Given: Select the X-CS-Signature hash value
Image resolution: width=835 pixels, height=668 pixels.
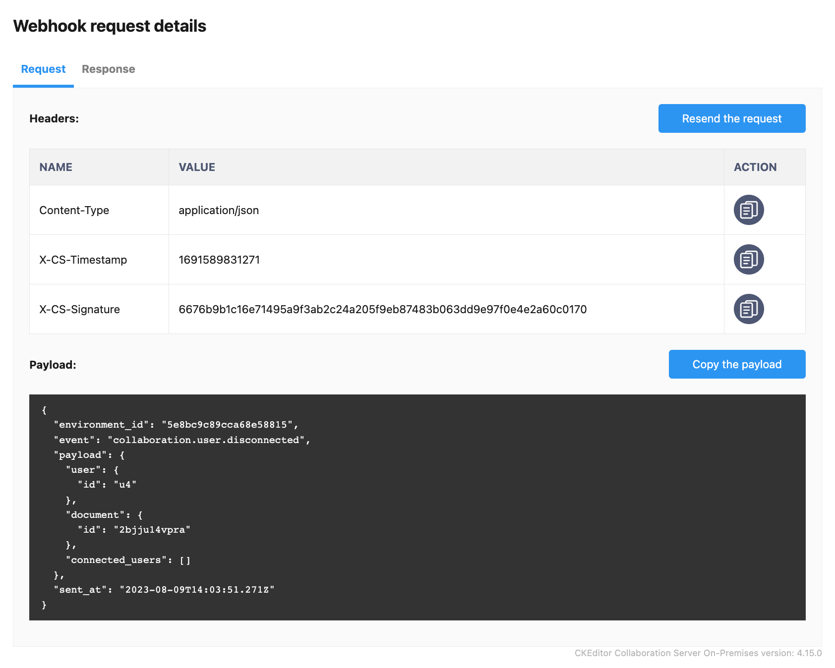Looking at the screenshot, I should click(383, 309).
